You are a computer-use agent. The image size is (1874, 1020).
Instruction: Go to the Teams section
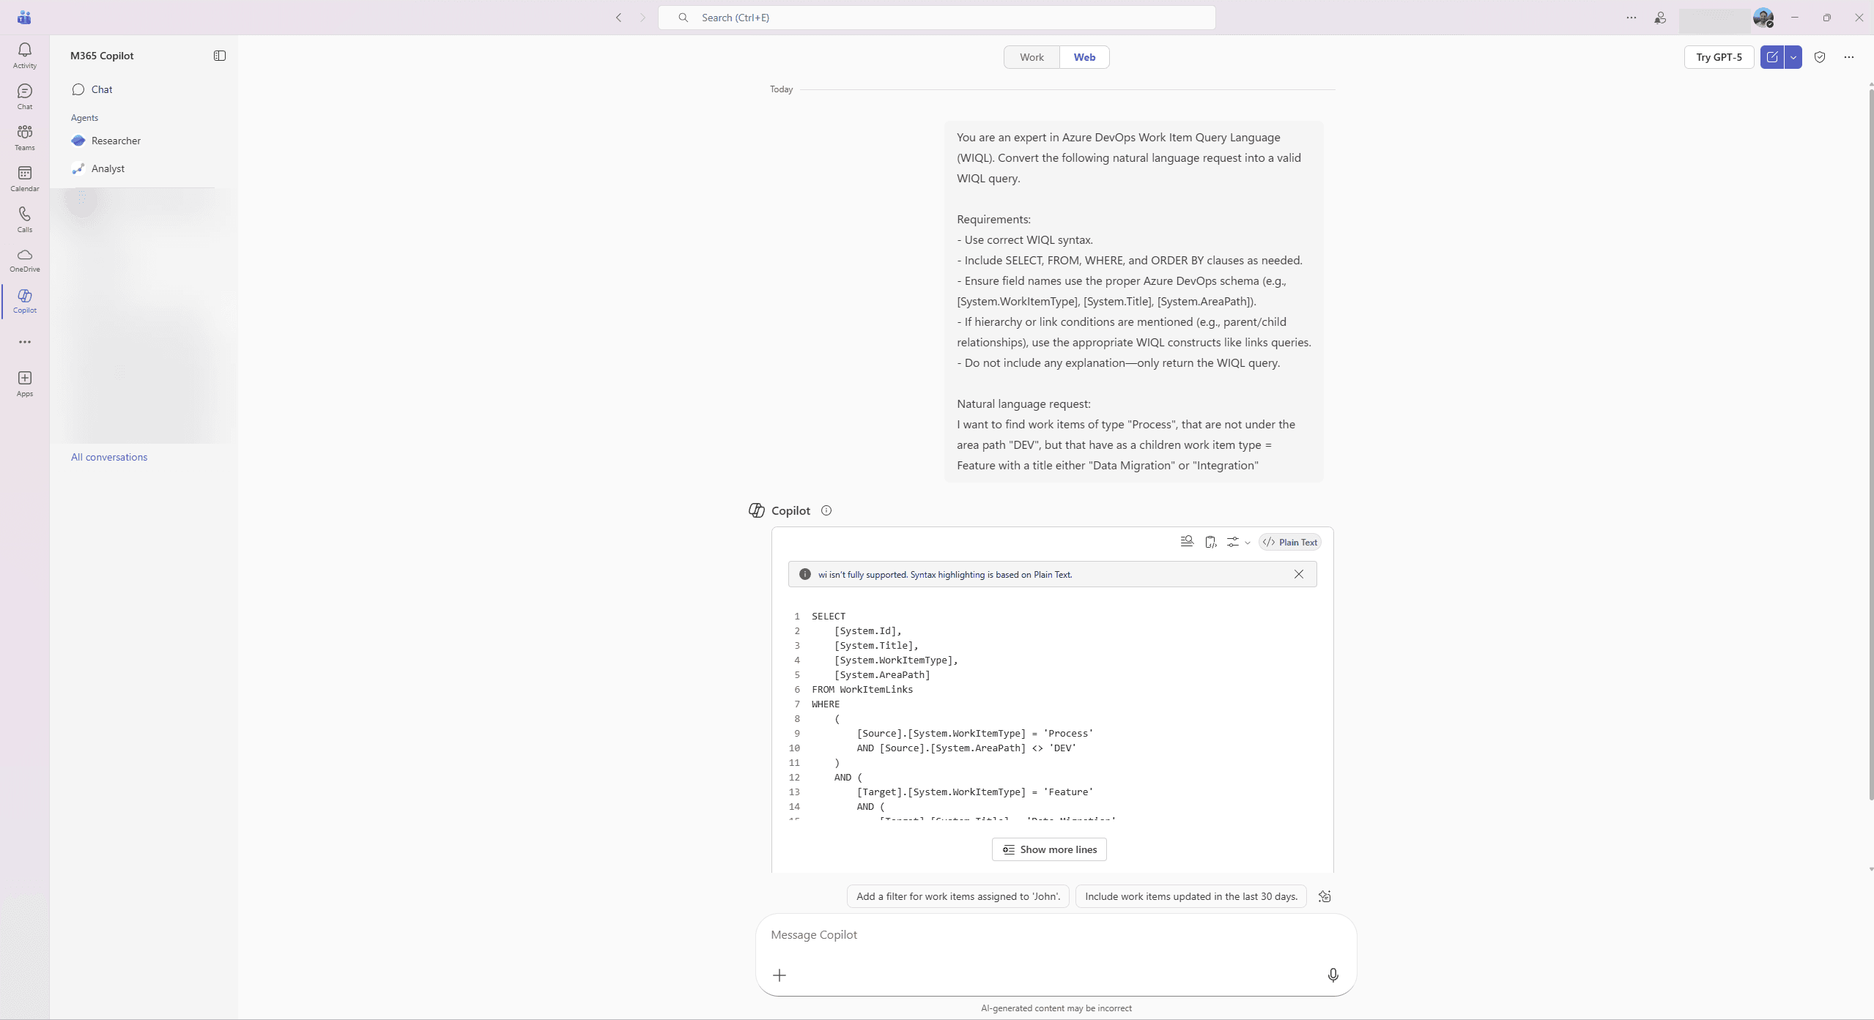[24, 137]
